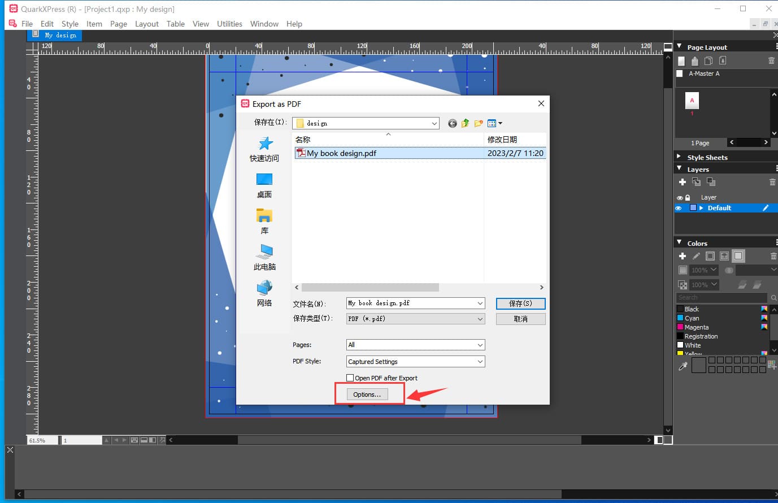The image size is (778, 503).
Task: Enable Open PDF after Export checkbox
Action: point(350,378)
